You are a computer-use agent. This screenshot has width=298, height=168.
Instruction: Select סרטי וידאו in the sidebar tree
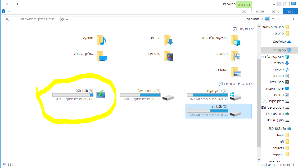pyautogui.click(x=279, y=82)
